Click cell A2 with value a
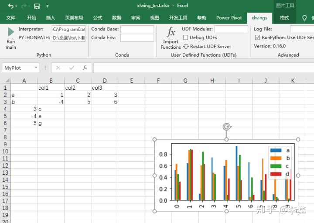 pos(24,95)
